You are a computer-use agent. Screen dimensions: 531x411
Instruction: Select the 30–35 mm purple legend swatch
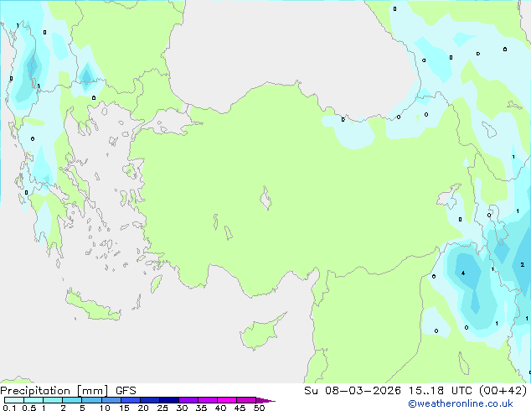pos(188,400)
